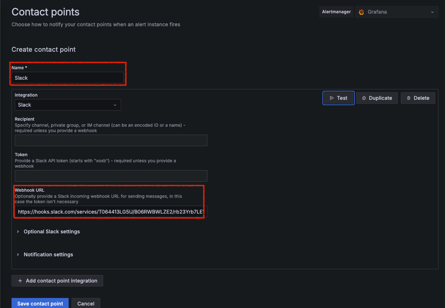This screenshot has width=445, height=308.
Task: Click the Name input field containing Slack
Action: pos(68,78)
